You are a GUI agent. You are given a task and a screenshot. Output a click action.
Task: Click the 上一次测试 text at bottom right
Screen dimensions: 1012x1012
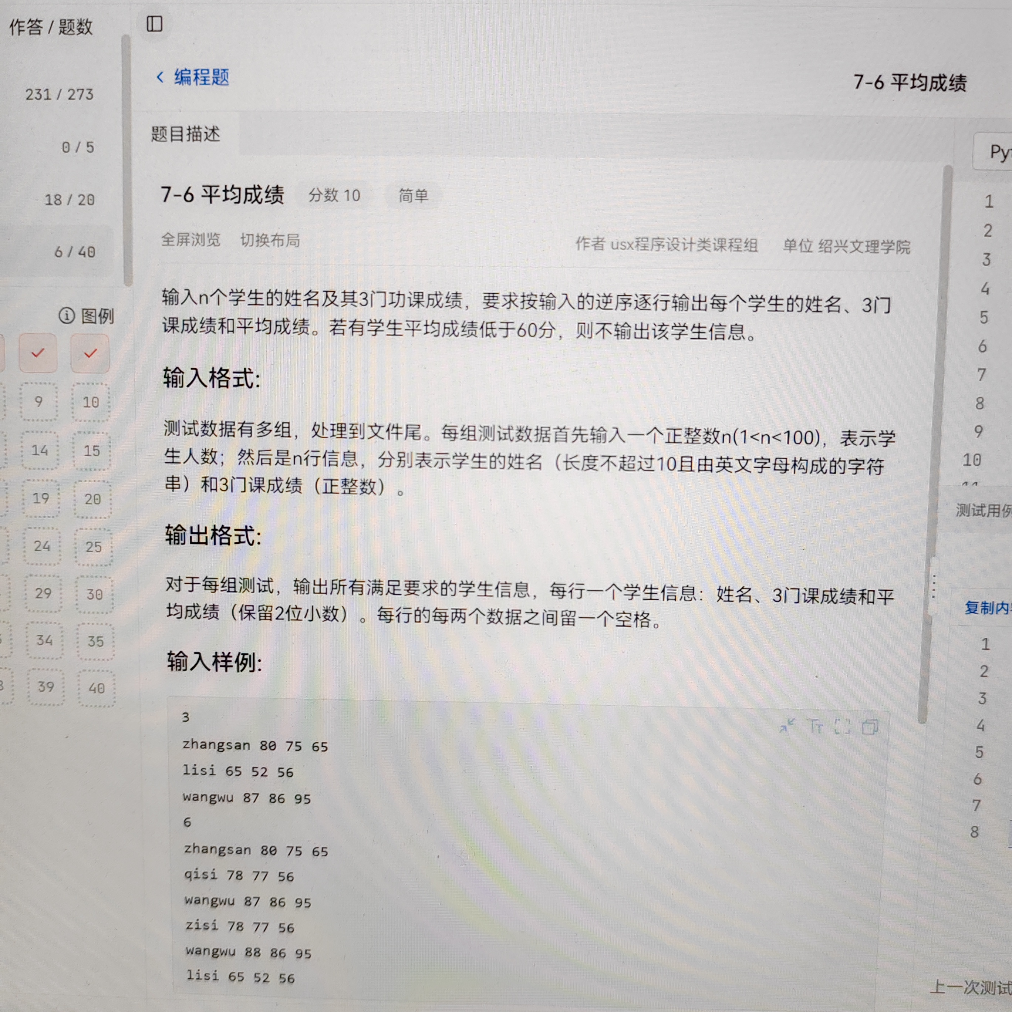[971, 987]
